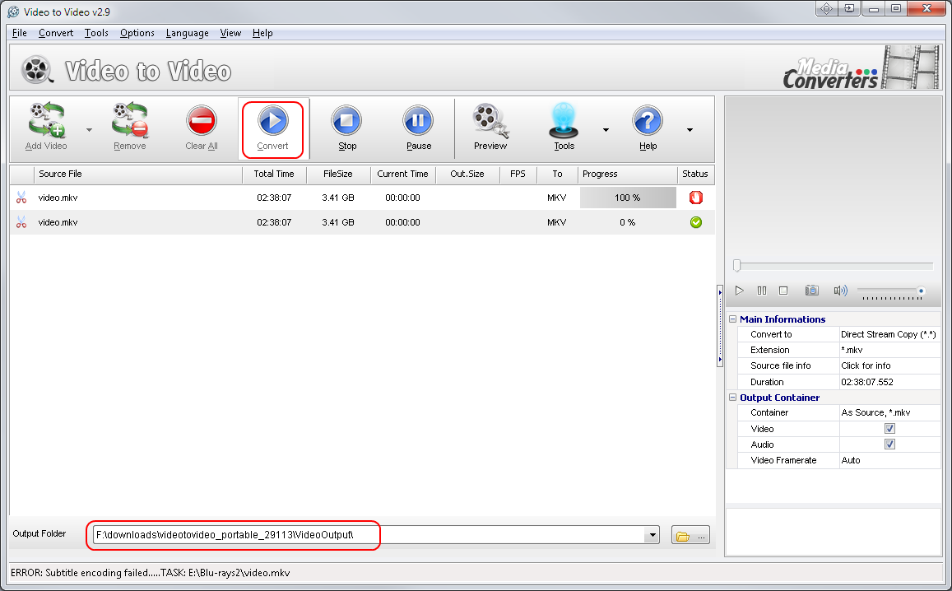The height and width of the screenshot is (591, 952).
Task: Click the Progress column header
Action: tap(627, 174)
